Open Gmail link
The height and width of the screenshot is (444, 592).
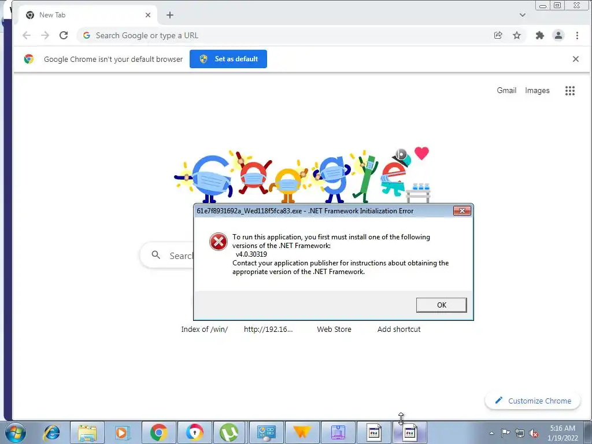point(506,91)
